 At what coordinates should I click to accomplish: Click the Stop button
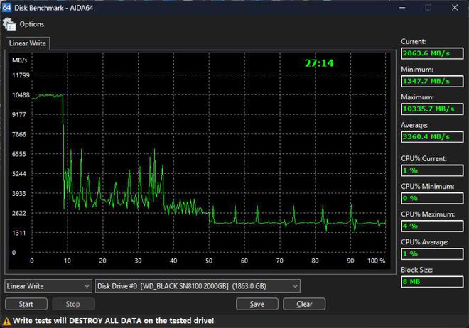pos(73,304)
